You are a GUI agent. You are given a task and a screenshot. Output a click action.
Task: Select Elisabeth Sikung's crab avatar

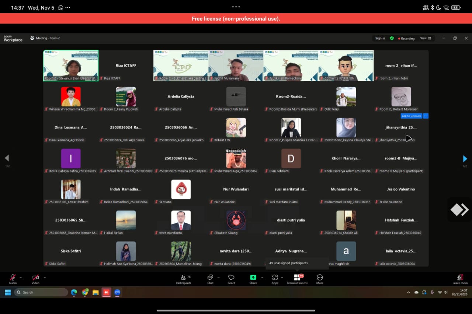(x=236, y=220)
